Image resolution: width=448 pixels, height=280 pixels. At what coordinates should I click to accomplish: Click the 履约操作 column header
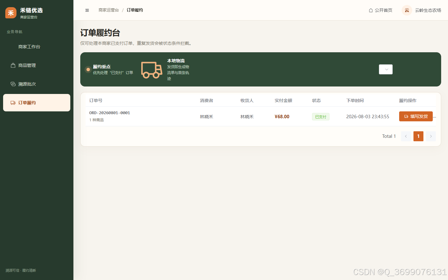tap(408, 100)
